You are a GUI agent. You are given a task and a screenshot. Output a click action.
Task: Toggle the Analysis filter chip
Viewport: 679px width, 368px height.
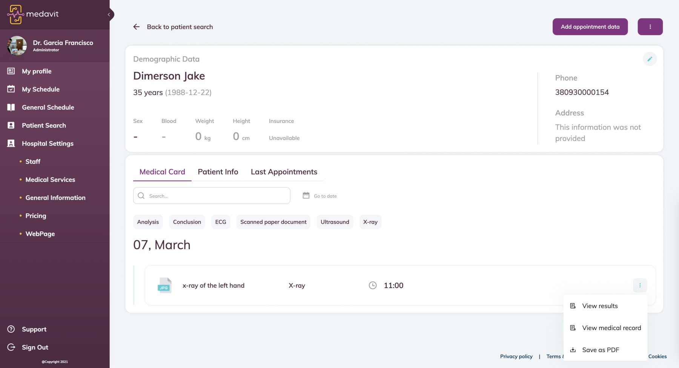[x=148, y=222]
